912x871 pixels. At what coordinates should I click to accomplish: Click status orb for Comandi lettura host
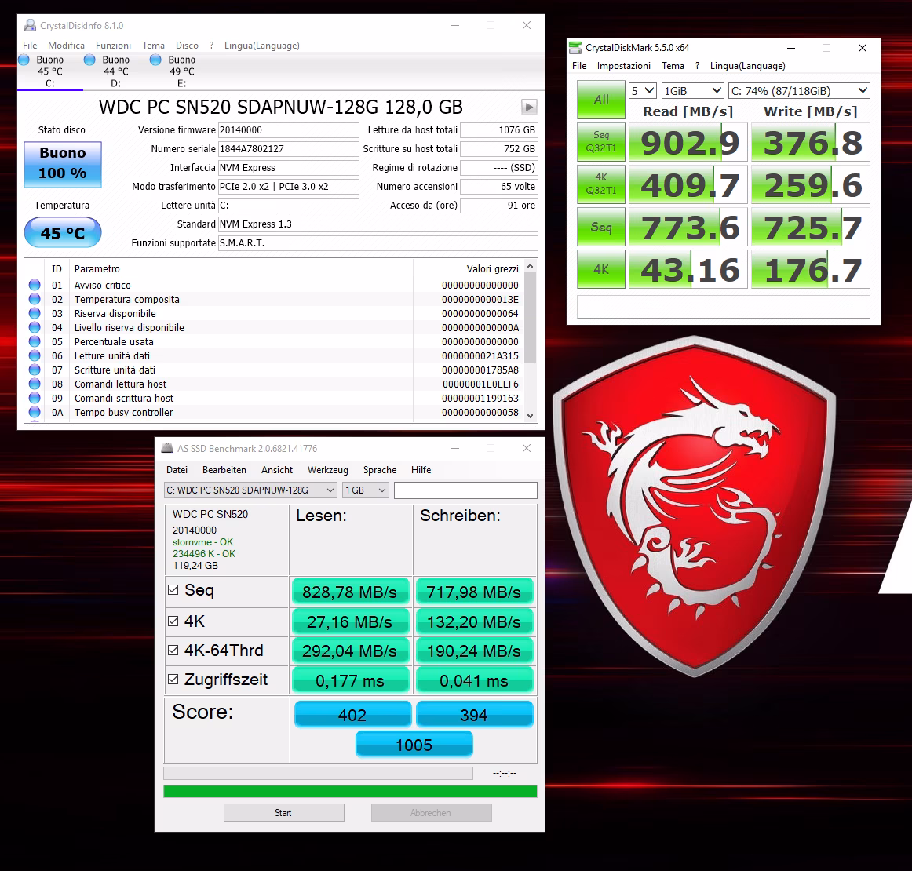(x=35, y=384)
